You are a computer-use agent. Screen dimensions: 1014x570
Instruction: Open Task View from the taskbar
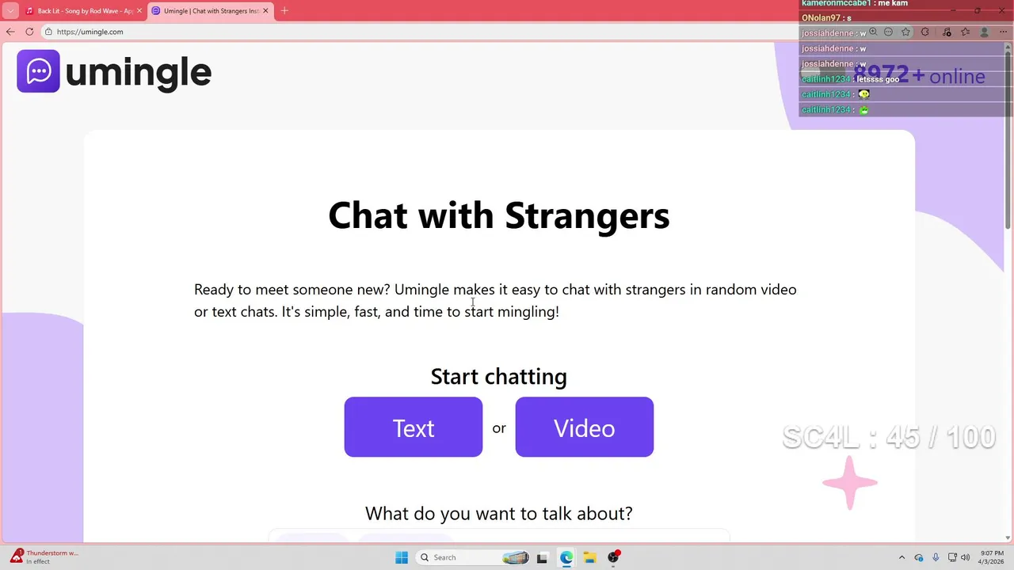point(542,557)
